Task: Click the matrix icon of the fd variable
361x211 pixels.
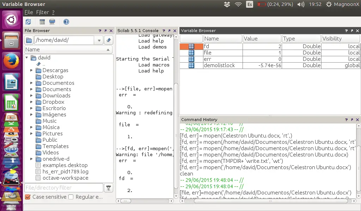Action: point(191,46)
